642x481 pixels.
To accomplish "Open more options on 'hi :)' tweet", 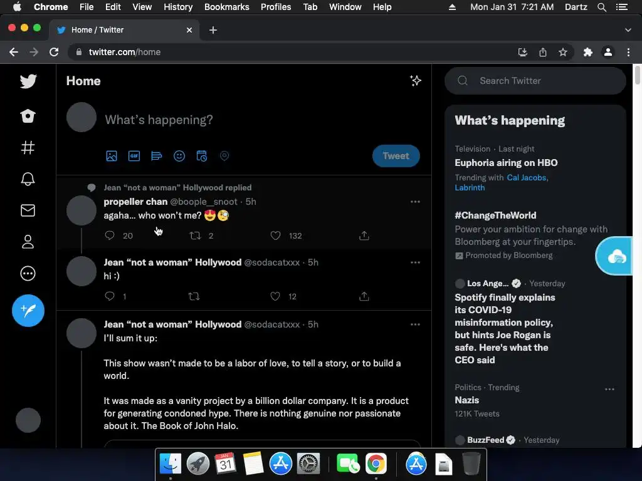I will click(415, 262).
